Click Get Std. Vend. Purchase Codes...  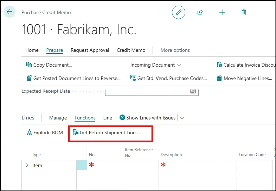point(172,78)
